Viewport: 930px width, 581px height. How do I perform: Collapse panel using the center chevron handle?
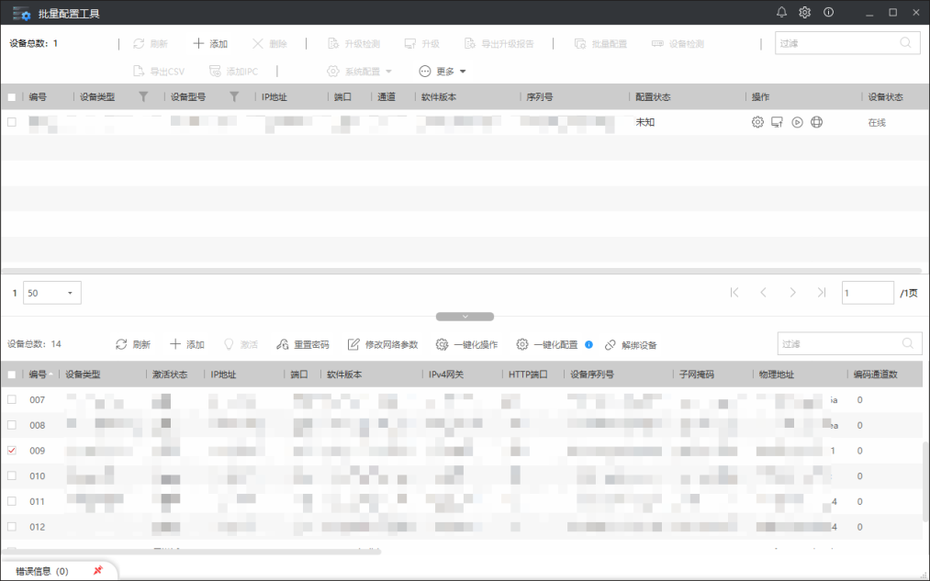pos(465,316)
